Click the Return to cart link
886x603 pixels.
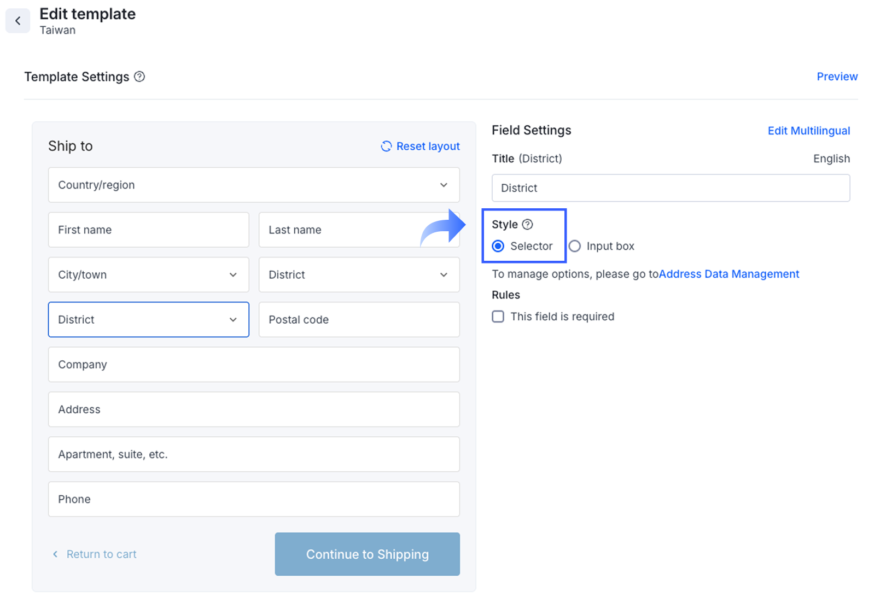[101, 554]
